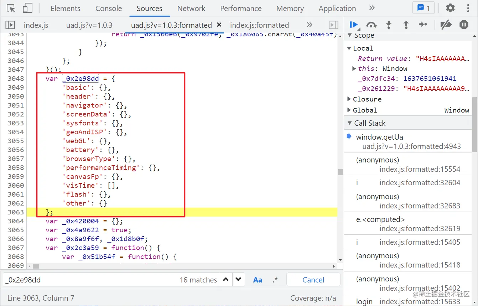Click the _0x7dfc34 value 1637651061941

(430, 78)
